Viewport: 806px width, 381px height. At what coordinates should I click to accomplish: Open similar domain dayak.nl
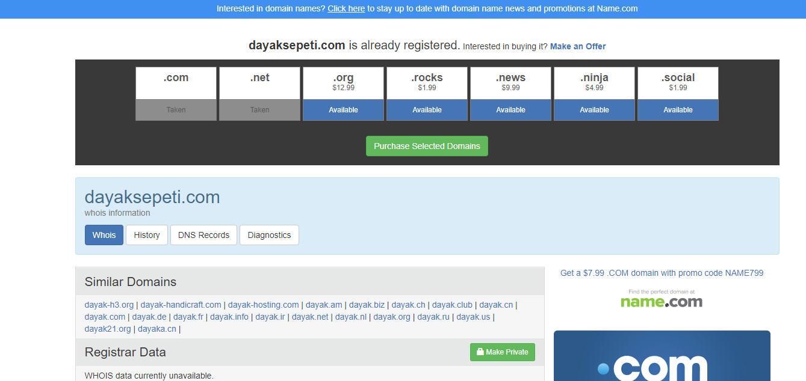pyautogui.click(x=351, y=317)
